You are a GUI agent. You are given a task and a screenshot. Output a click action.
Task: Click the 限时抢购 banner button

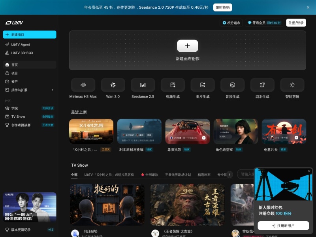222,8
